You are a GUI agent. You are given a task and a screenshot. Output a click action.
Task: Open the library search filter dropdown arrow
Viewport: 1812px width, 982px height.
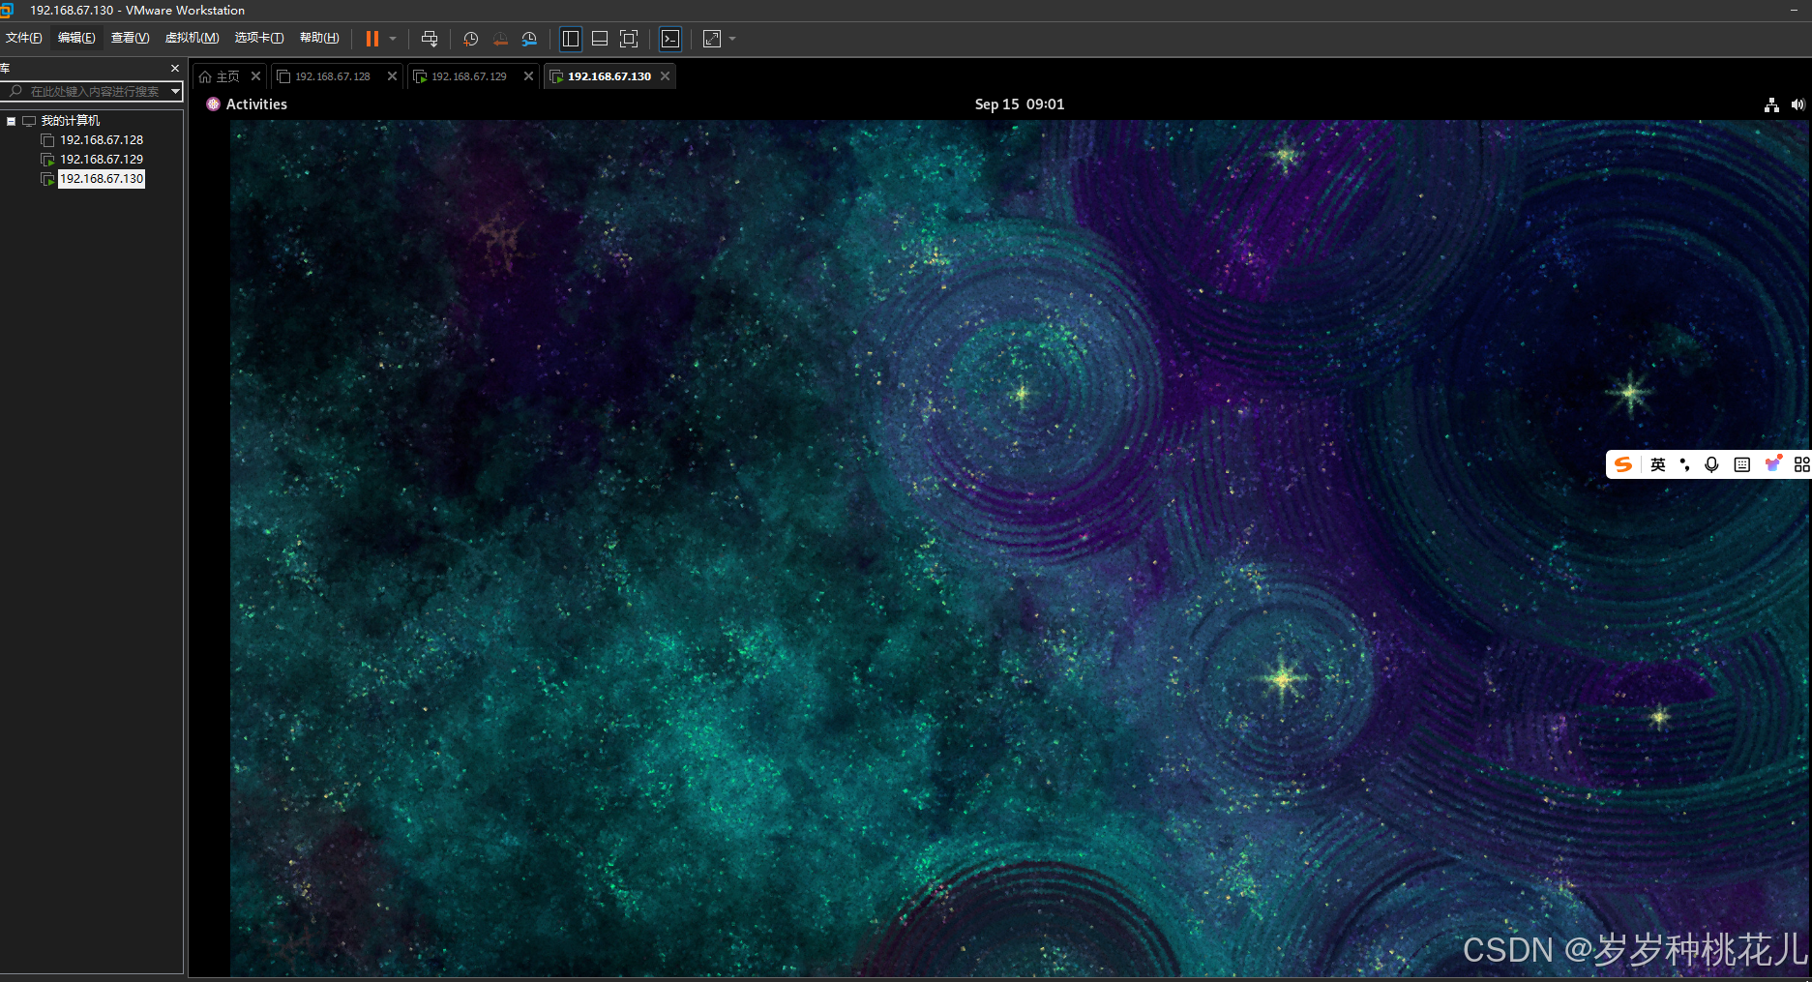[175, 91]
